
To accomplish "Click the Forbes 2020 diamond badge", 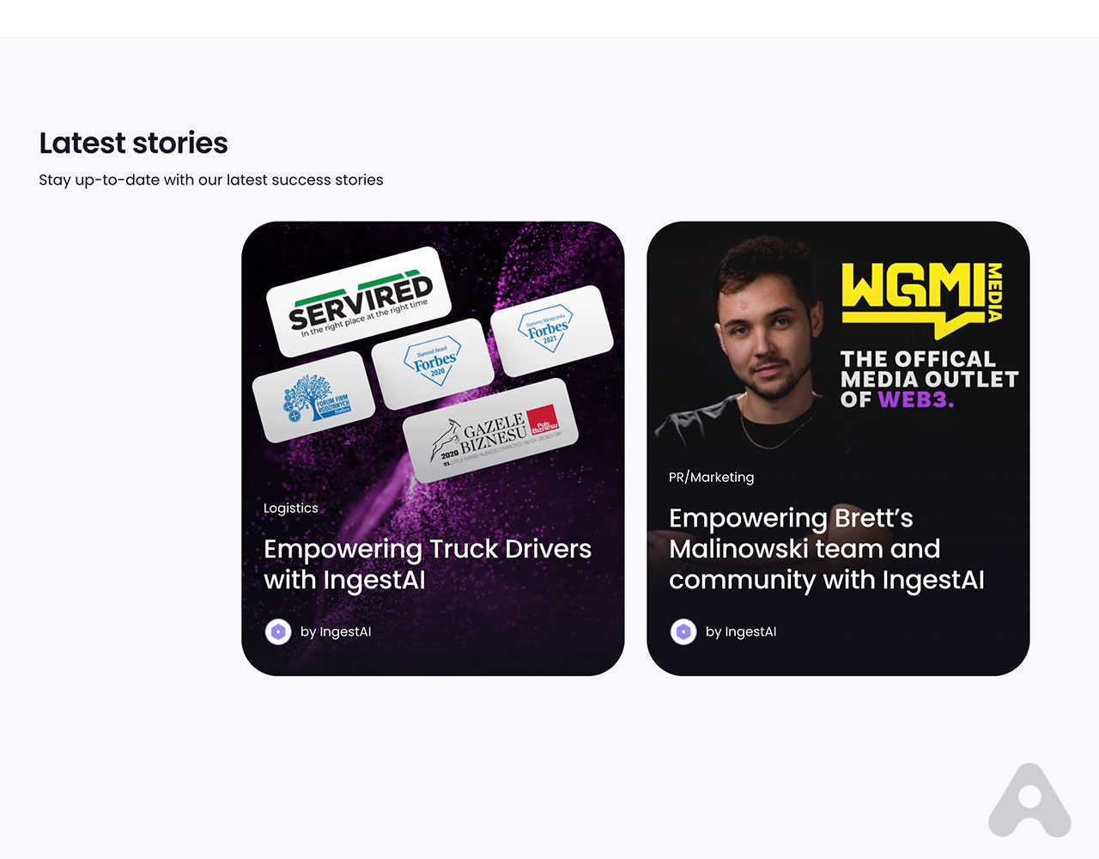I will (433, 363).
